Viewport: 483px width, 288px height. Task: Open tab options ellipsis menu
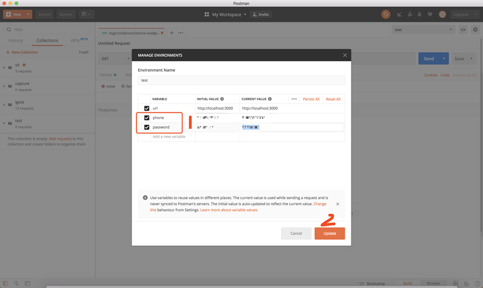[181, 33]
